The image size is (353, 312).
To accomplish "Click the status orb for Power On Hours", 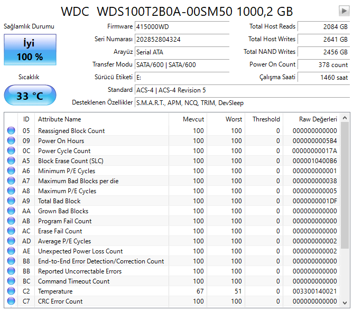I will point(11,140).
